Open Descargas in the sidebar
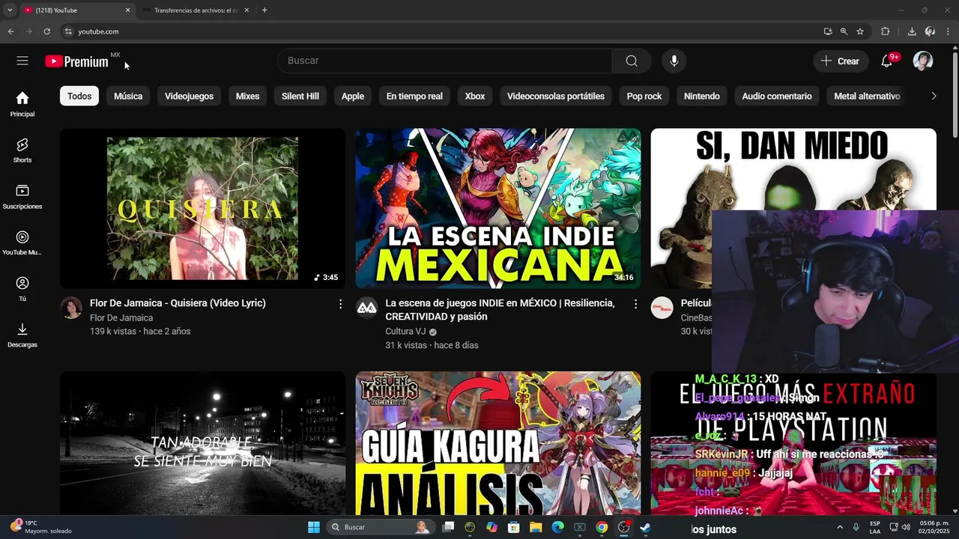Screen dimensions: 959x539 tap(22, 335)
